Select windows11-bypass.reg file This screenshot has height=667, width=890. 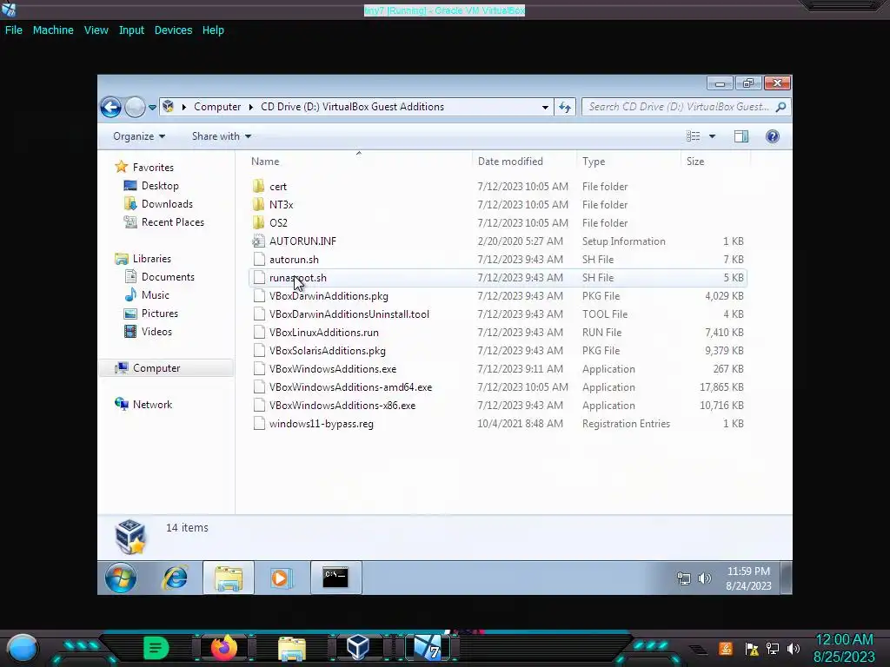pos(497,424)
